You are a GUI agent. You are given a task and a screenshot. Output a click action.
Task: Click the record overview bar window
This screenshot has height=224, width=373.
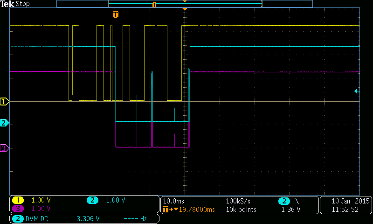click(x=185, y=4)
